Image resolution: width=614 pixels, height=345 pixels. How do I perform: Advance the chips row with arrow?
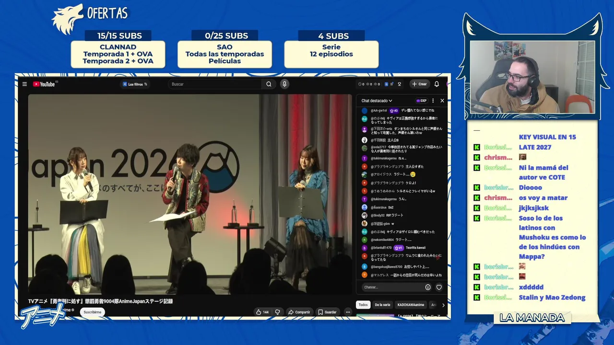click(443, 305)
